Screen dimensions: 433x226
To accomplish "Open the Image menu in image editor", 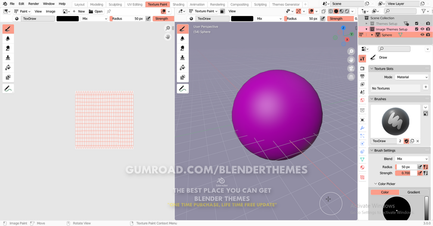I will coord(50,11).
